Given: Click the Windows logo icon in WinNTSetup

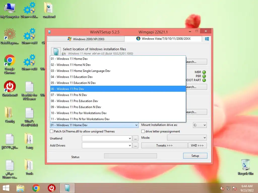Looking at the screenshot, I should click(207, 39).
